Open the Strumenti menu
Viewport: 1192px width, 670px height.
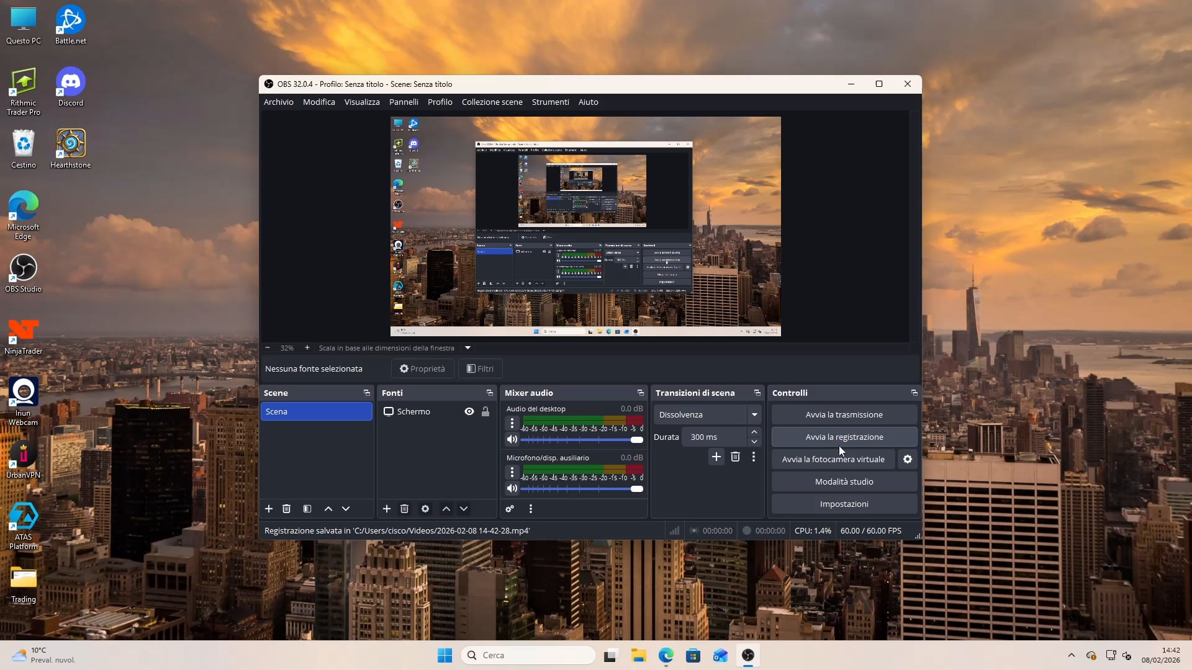coord(550,102)
